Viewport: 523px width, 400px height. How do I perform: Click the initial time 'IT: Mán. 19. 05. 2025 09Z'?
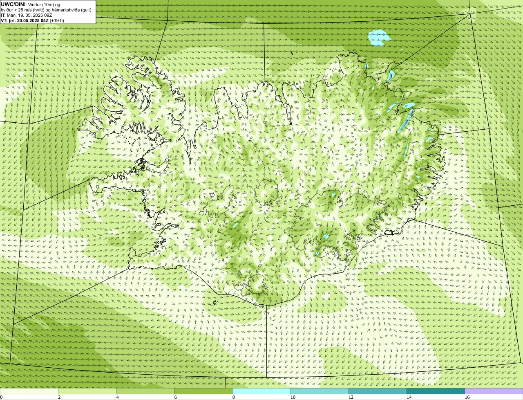[26, 15]
